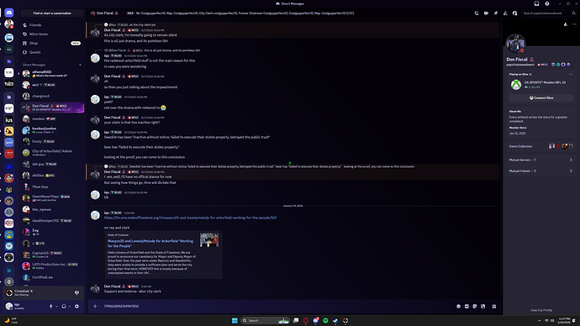Viewport: 580px width, 326px height.
Task: Show pinned messages in this chat
Action: tap(496, 13)
